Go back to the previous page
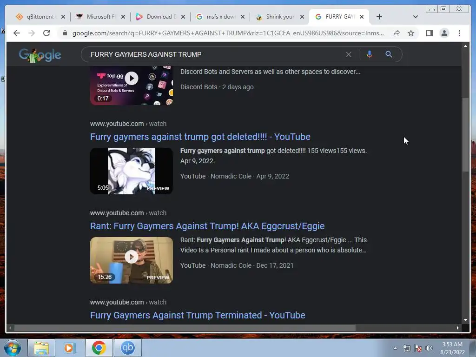476x357 pixels. (17, 33)
